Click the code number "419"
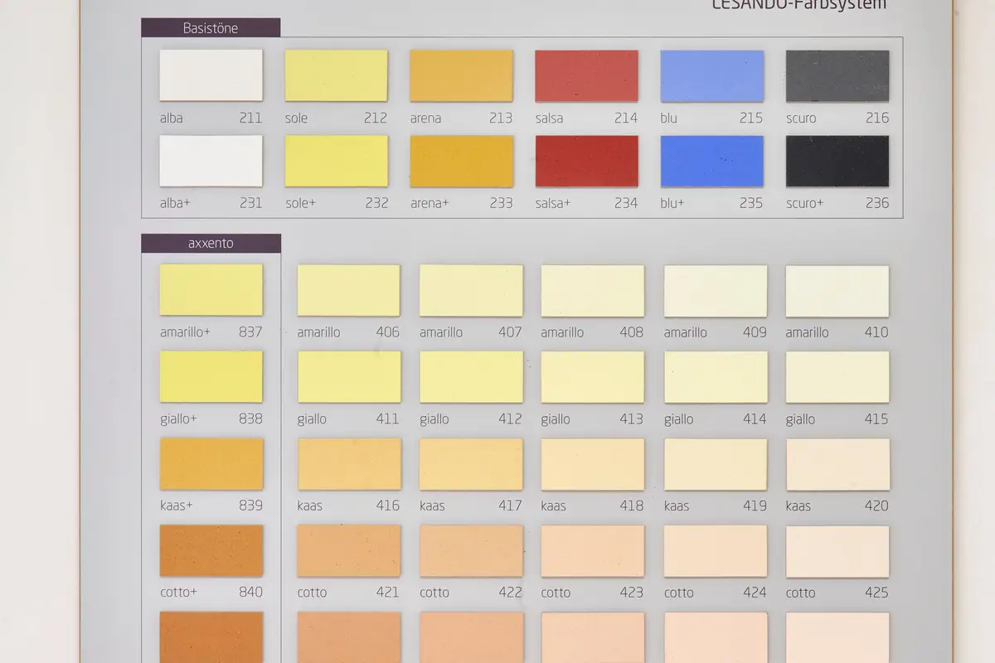The image size is (995, 663). click(755, 506)
